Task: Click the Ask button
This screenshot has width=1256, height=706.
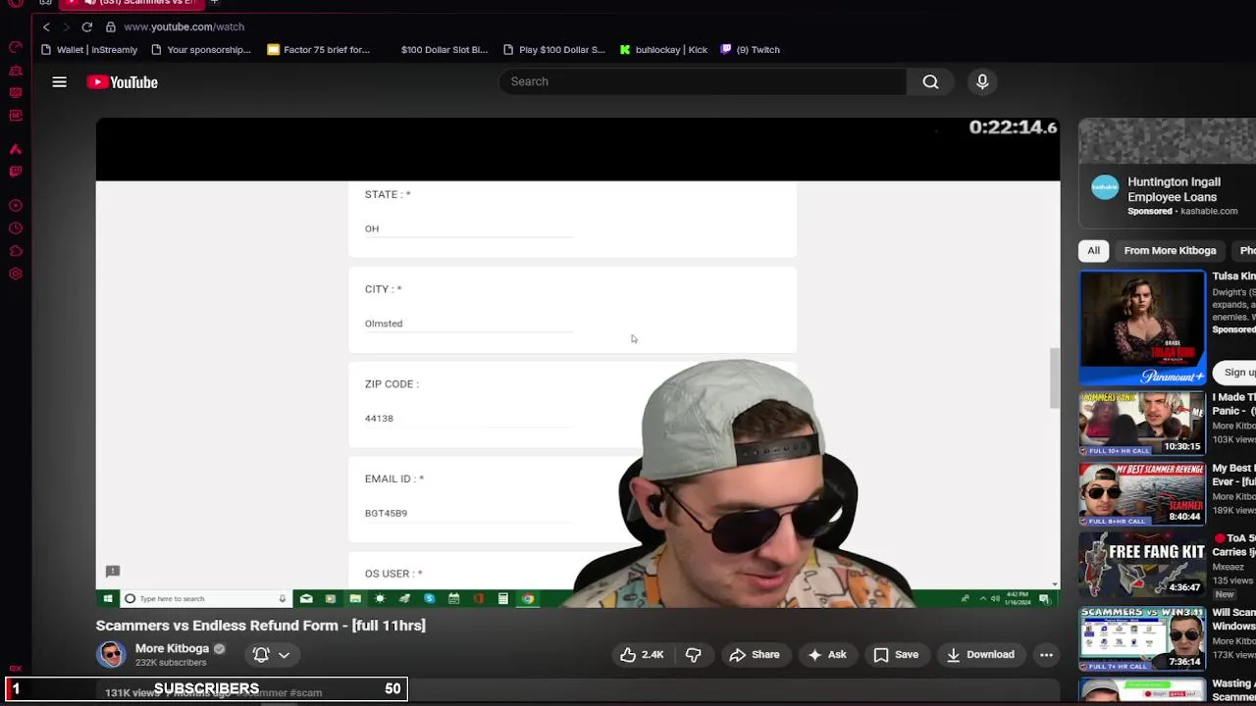Action: point(826,655)
